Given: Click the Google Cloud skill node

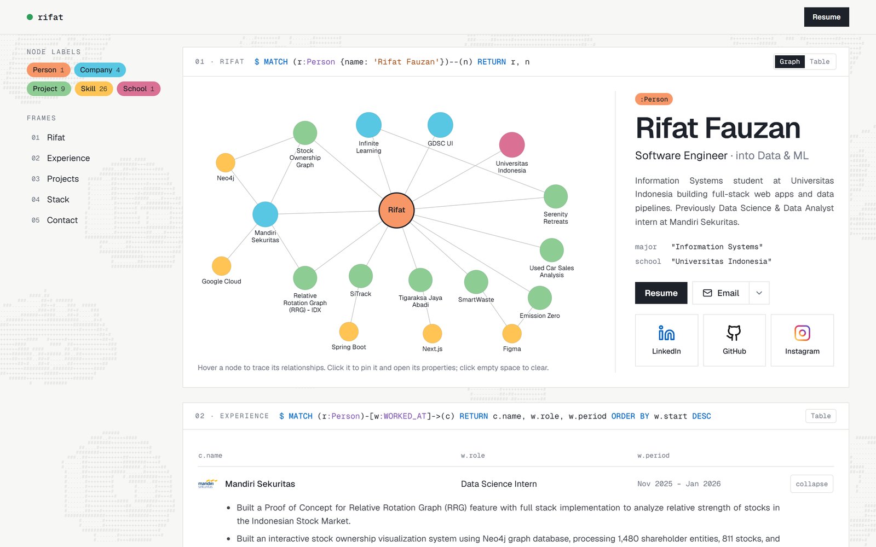Looking at the screenshot, I should click(x=221, y=266).
